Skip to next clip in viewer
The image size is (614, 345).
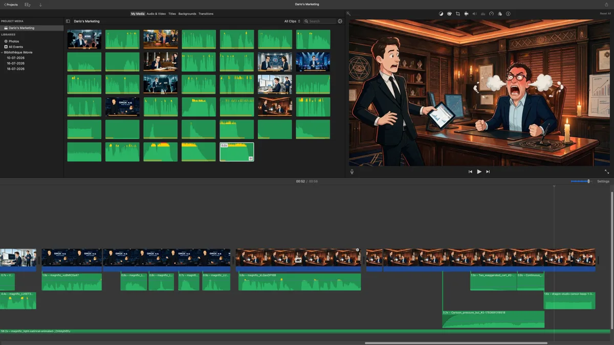pos(488,172)
